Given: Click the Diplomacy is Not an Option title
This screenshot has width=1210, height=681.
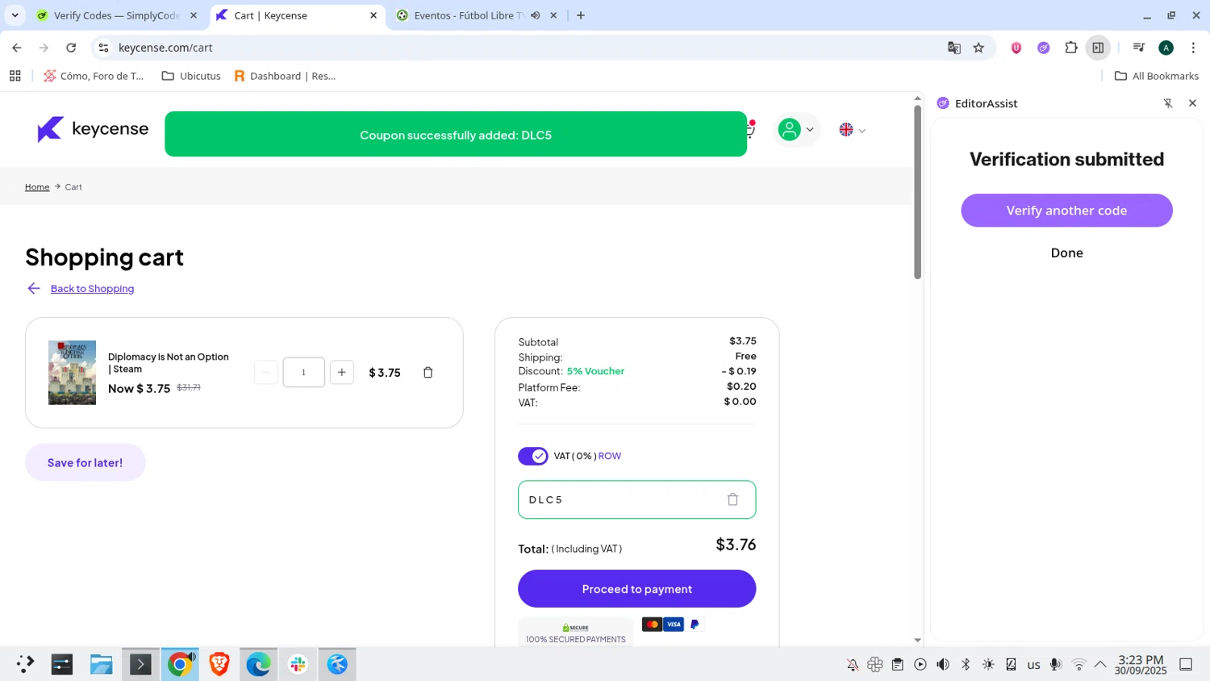Looking at the screenshot, I should [169, 363].
